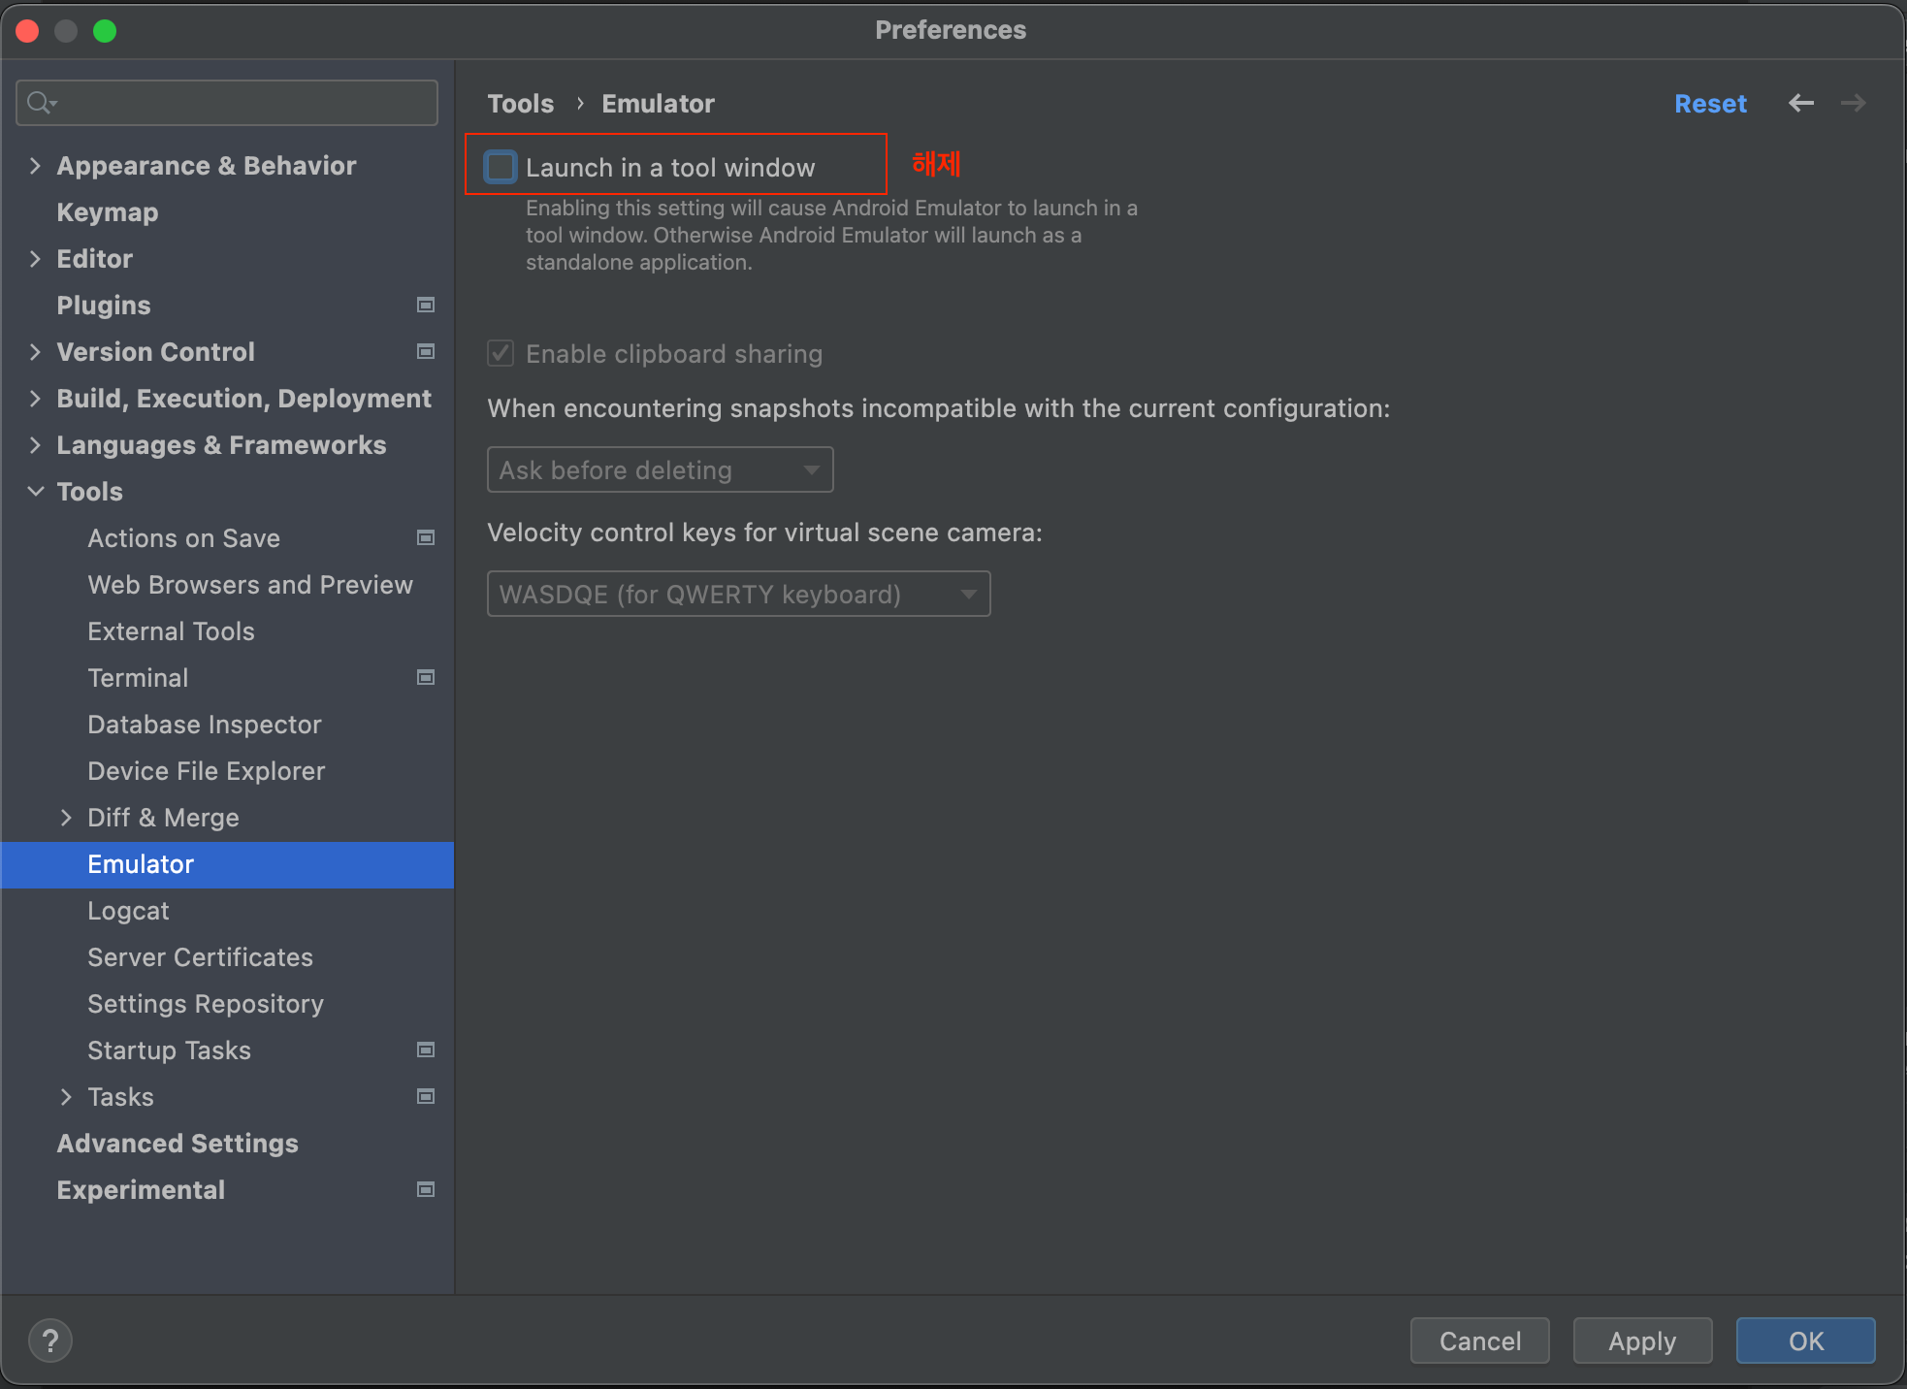
Task: Toggle Enable clipboard sharing
Action: (x=500, y=353)
